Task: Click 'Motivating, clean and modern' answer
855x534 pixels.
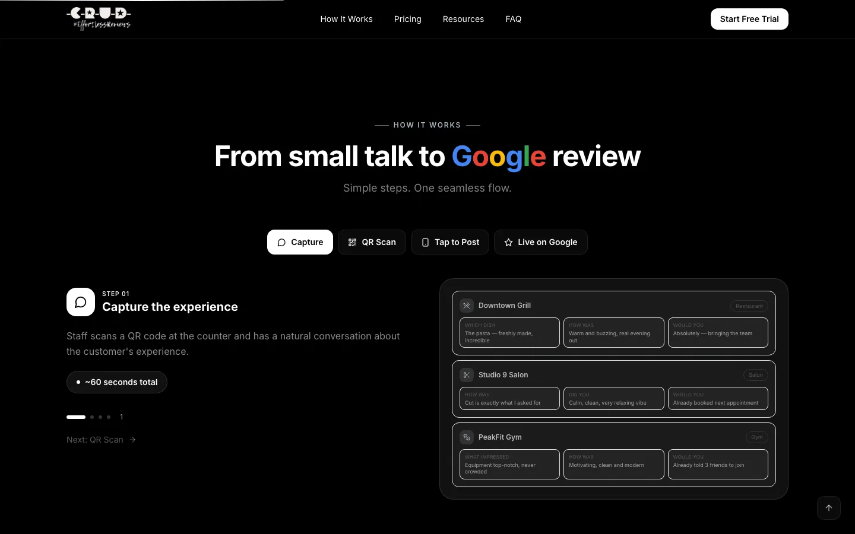Action: [x=613, y=464]
